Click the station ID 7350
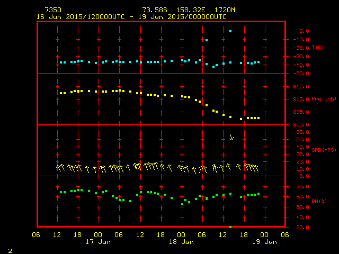Screen dimensions: 339x254 click(53, 10)
